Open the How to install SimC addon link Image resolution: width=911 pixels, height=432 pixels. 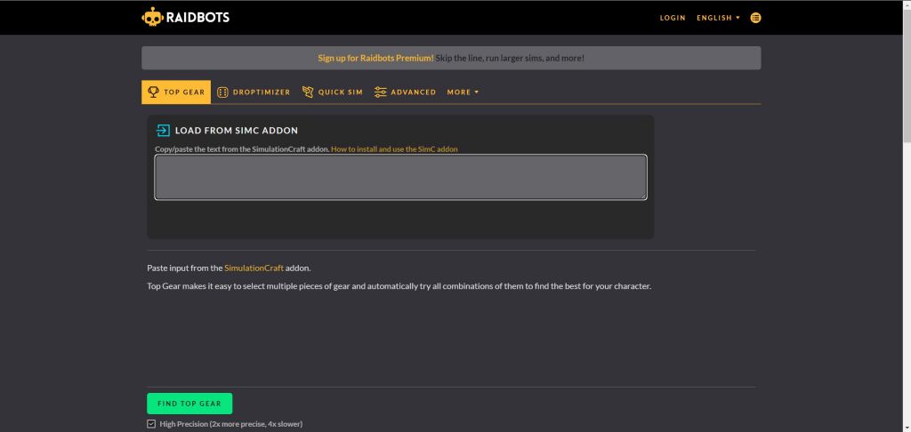pyautogui.click(x=394, y=149)
